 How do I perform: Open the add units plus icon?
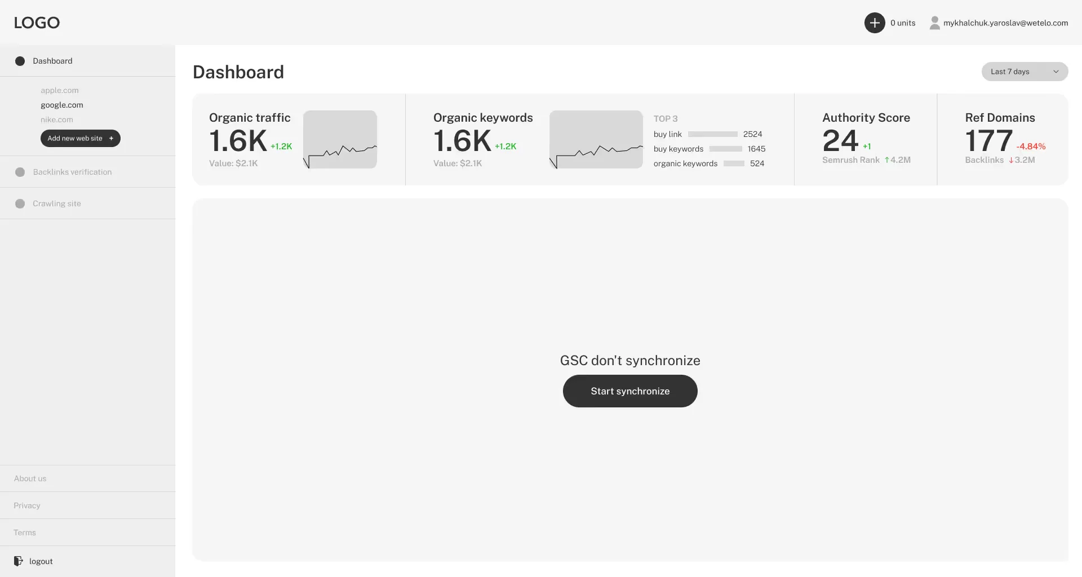pyautogui.click(x=874, y=23)
